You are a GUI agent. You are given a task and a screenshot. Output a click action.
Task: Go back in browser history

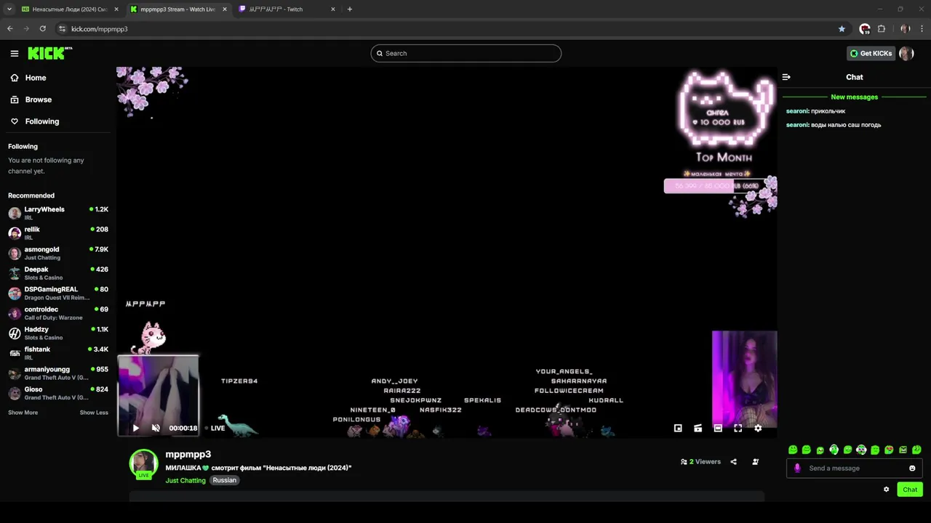click(10, 29)
